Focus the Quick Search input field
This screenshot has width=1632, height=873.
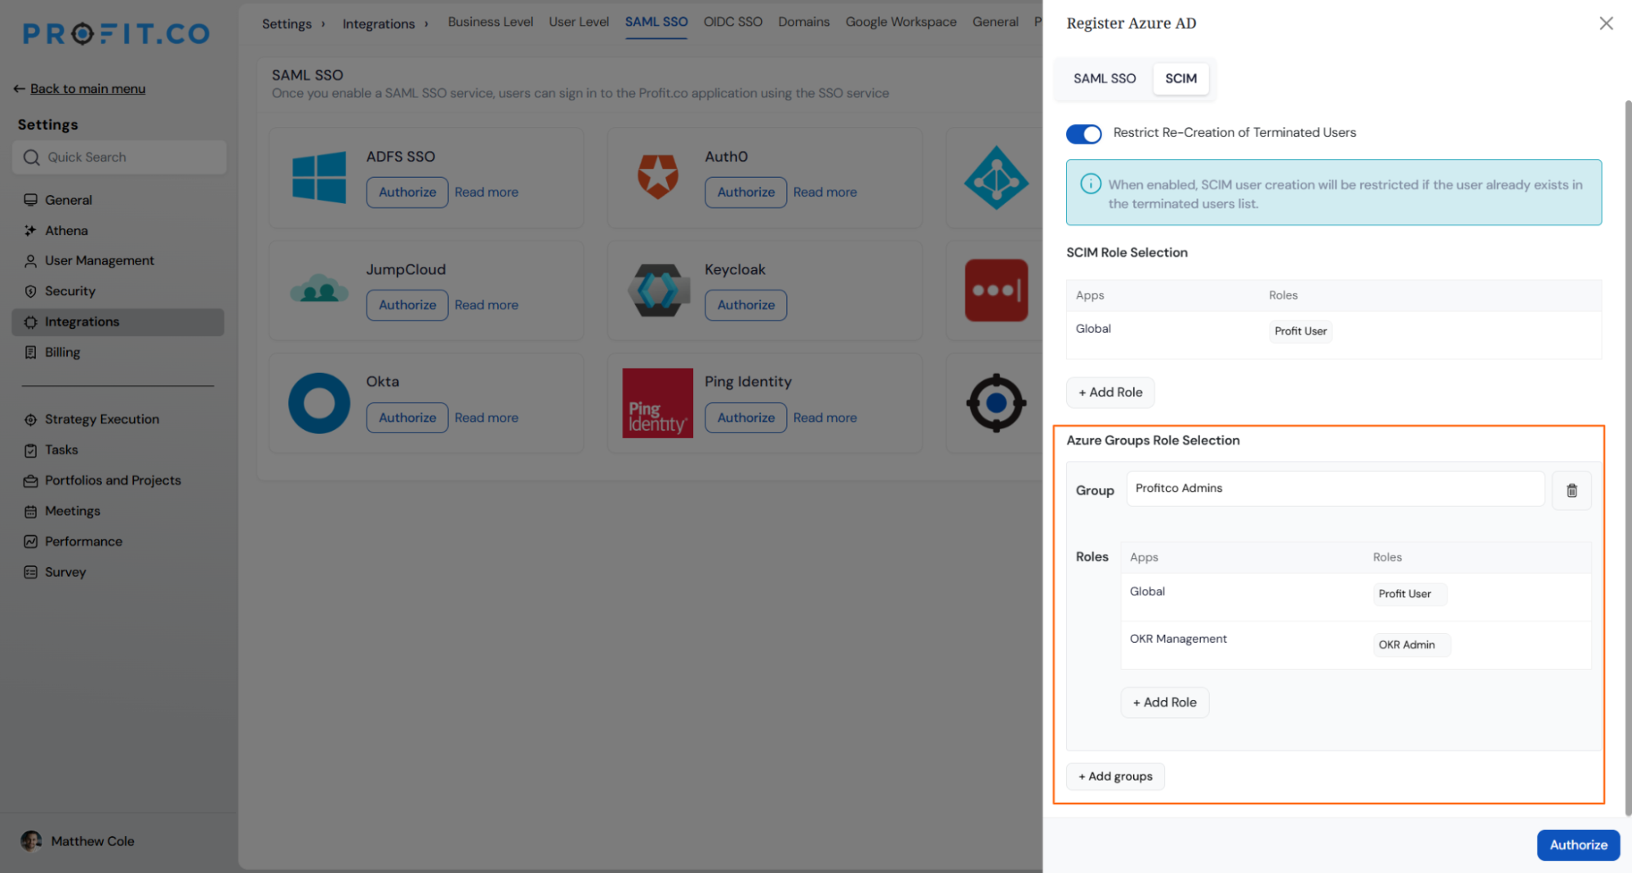(119, 157)
